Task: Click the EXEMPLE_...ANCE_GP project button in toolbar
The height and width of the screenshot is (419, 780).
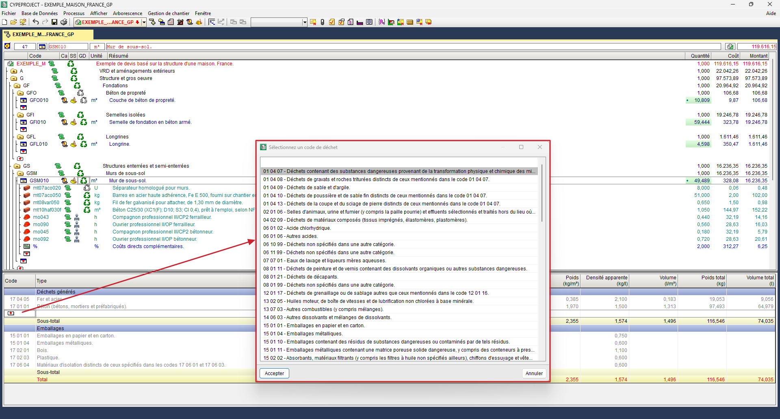Action: (x=108, y=22)
